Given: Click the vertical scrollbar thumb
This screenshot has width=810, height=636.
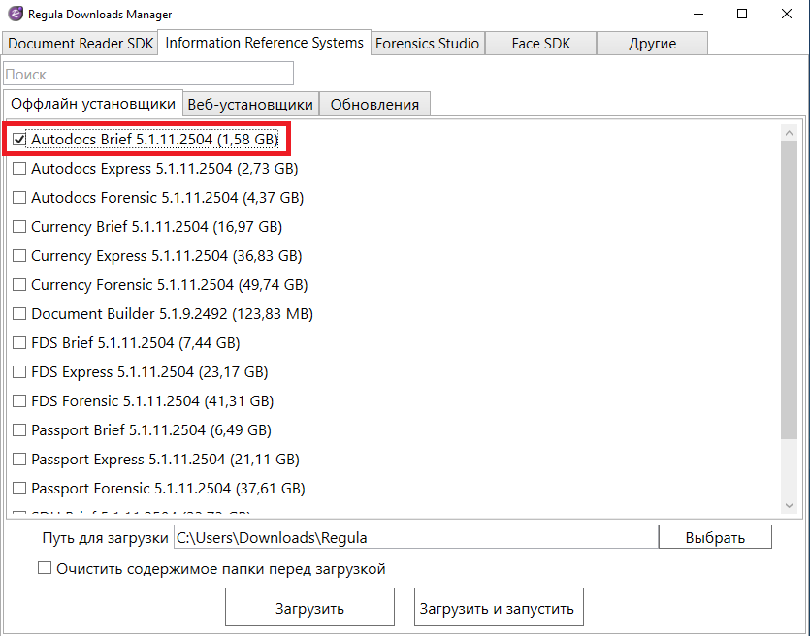Looking at the screenshot, I should [789, 290].
